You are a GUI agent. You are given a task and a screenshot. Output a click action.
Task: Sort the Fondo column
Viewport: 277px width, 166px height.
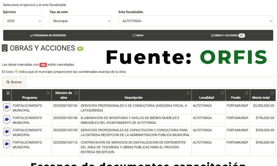[247, 93]
